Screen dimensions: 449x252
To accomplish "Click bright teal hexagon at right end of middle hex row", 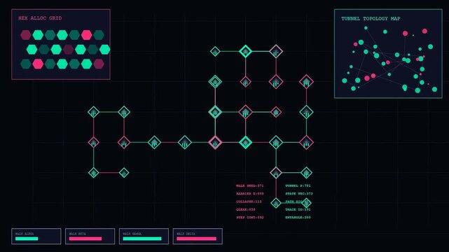I will pyautogui.click(x=105, y=50).
